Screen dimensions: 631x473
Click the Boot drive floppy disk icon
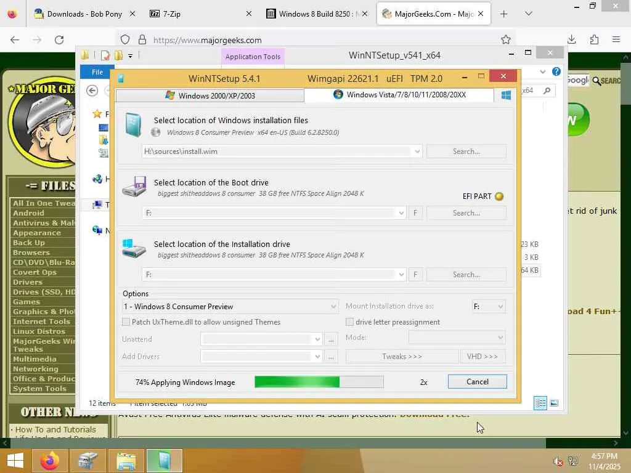pos(134,186)
